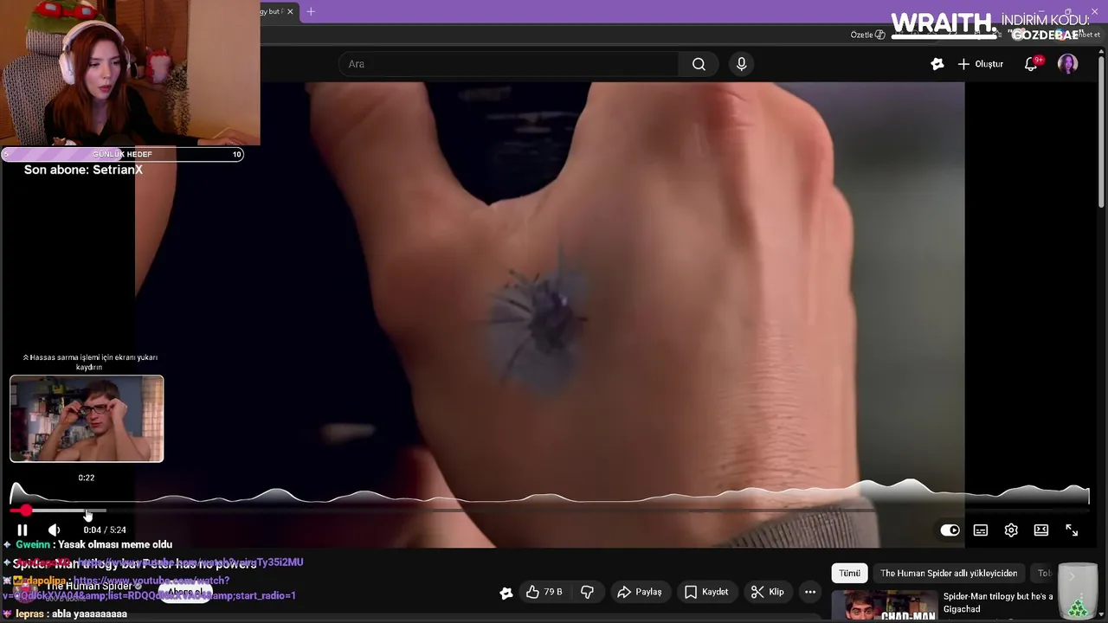The width and height of the screenshot is (1108, 623).
Task: Focus the 'Ara' search field
Action: pos(509,64)
